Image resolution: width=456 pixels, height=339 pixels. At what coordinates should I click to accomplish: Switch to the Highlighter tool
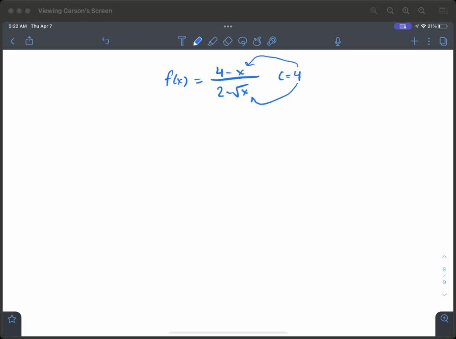point(213,41)
